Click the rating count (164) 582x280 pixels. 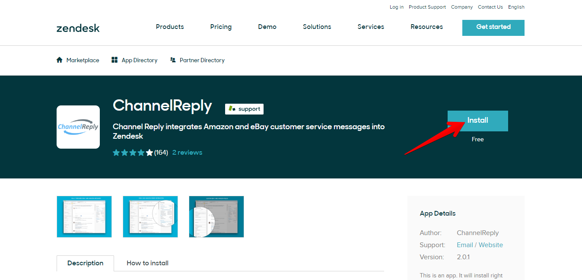click(161, 153)
